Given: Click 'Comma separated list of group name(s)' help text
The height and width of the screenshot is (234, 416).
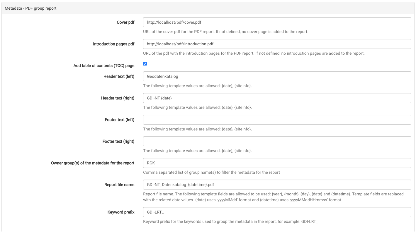Looking at the screenshot, I should point(211,172).
